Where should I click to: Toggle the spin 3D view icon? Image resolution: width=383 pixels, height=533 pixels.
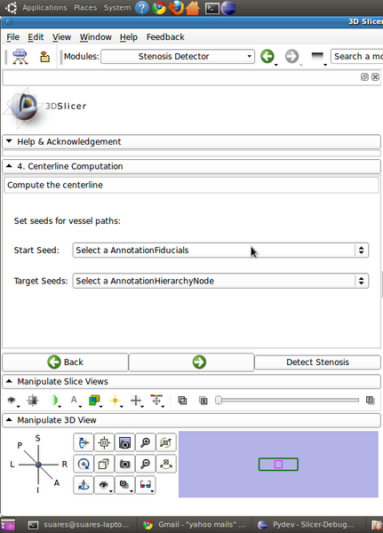pos(166,442)
